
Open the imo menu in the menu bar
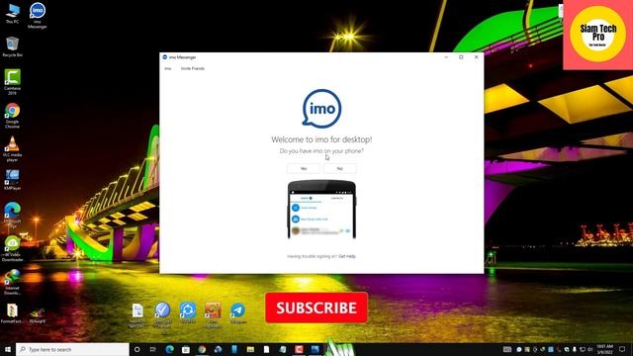168,68
